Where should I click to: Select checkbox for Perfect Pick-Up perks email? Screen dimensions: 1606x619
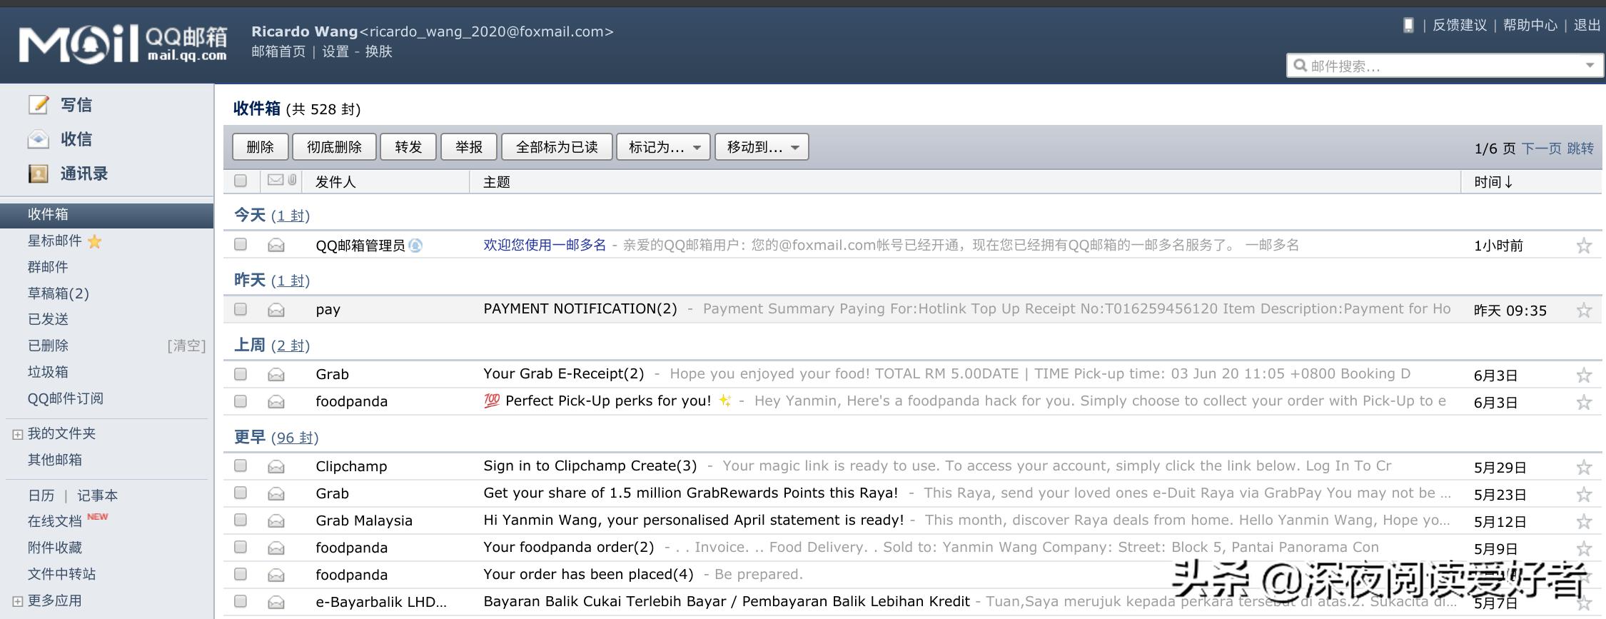click(x=241, y=401)
